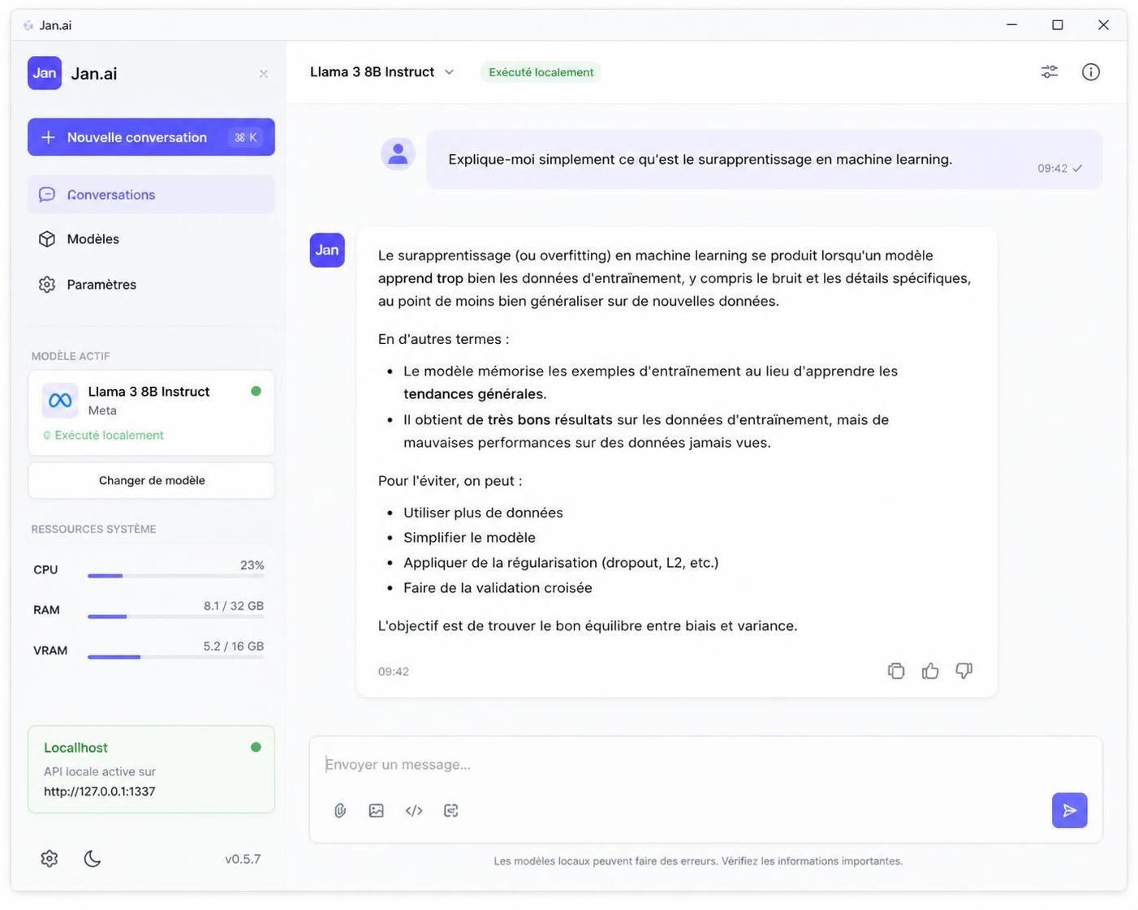Open the Localhost API server card
1138x910 pixels.
click(x=151, y=769)
